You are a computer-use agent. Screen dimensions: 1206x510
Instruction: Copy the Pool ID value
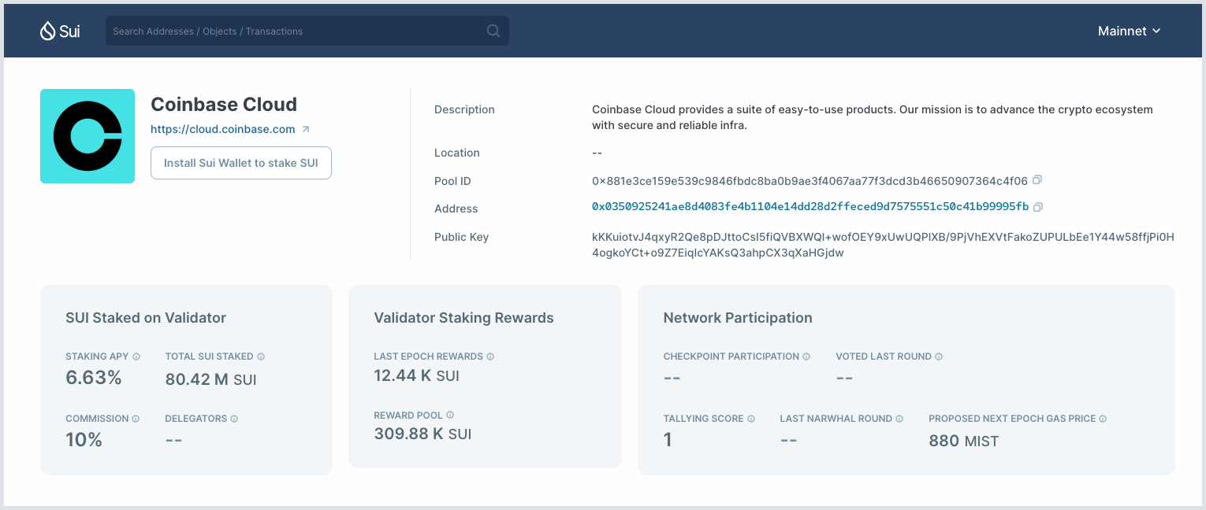pos(1037,180)
